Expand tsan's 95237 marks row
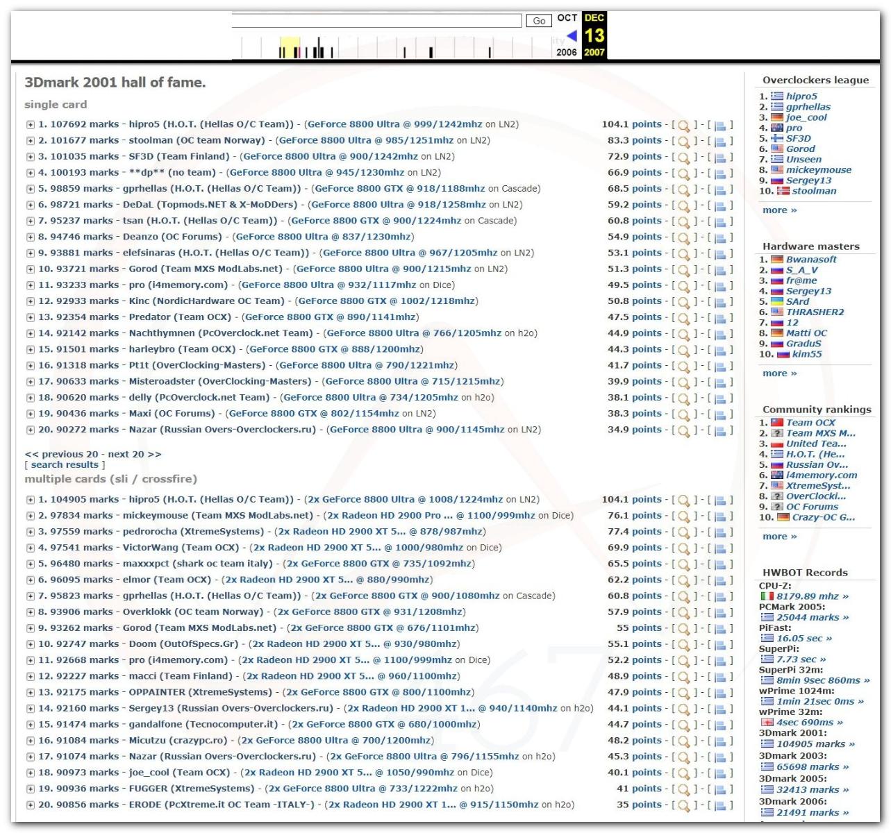The height and width of the screenshot is (833, 891). (x=31, y=221)
